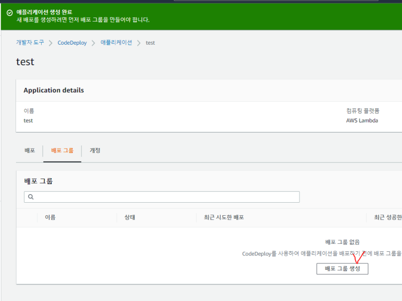Click the success checkmark icon in green banner
This screenshot has width=402, height=301.
pos(10,13)
